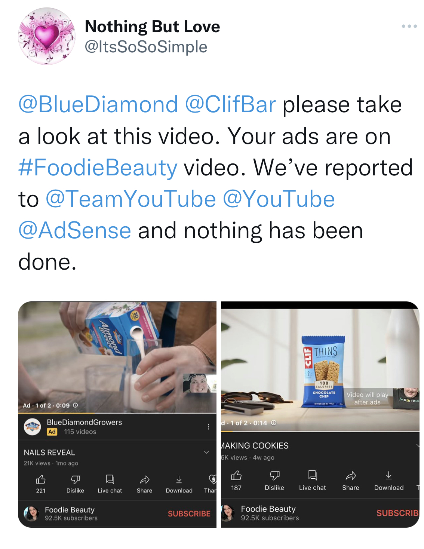The image size is (424, 549).
Task: Share the NAILS REVEAL video
Action: (144, 484)
